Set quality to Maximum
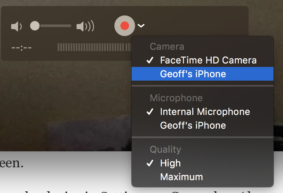Image resolution: width=283 pixels, height=193 pixels. click(203, 177)
